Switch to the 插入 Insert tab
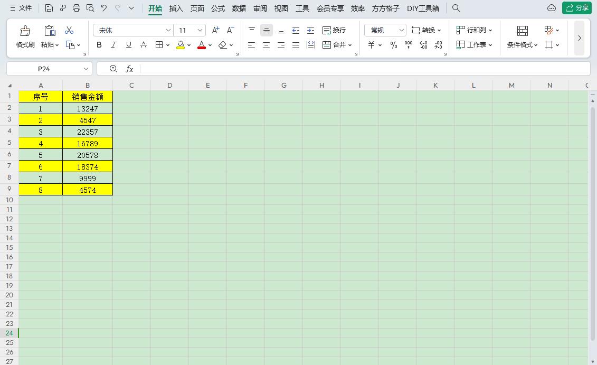This screenshot has height=365, width=597. pyautogui.click(x=176, y=8)
